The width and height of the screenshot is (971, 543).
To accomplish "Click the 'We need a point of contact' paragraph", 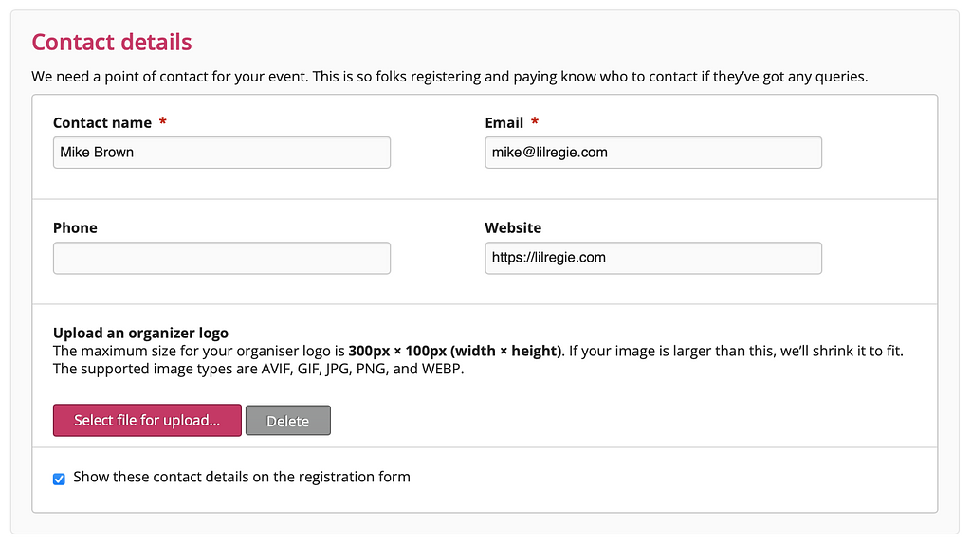I will (x=449, y=76).
